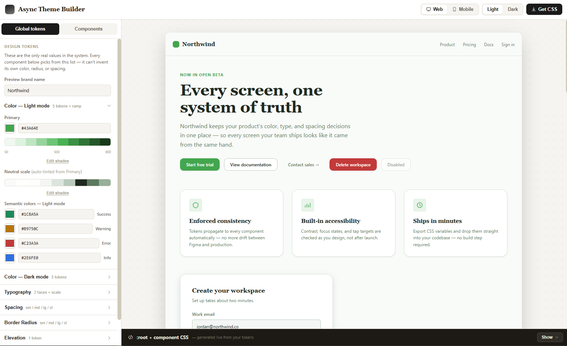Open the Success color swatch
This screenshot has width=567, height=346.
click(x=10, y=214)
